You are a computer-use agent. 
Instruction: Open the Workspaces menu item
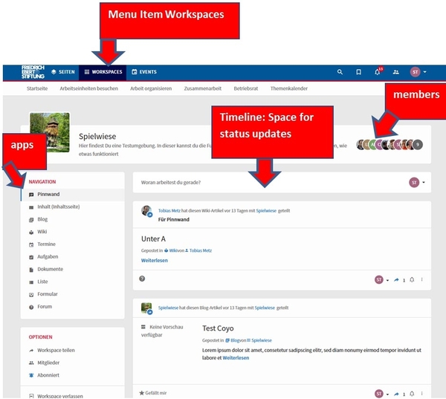pos(103,72)
